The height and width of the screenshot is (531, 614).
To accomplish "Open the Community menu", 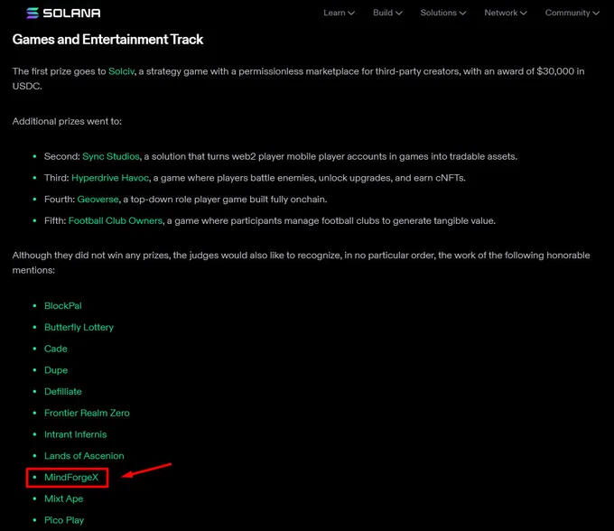I will point(572,13).
